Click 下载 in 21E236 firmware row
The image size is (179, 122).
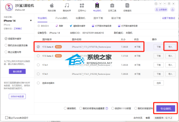pos(159,74)
